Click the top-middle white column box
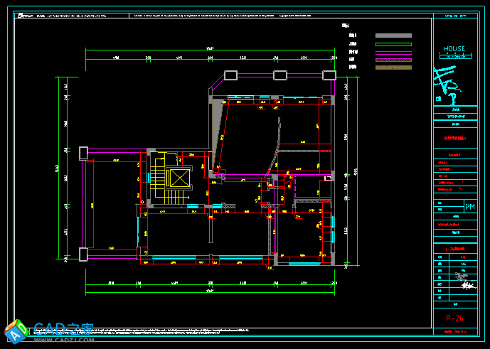 (279, 75)
